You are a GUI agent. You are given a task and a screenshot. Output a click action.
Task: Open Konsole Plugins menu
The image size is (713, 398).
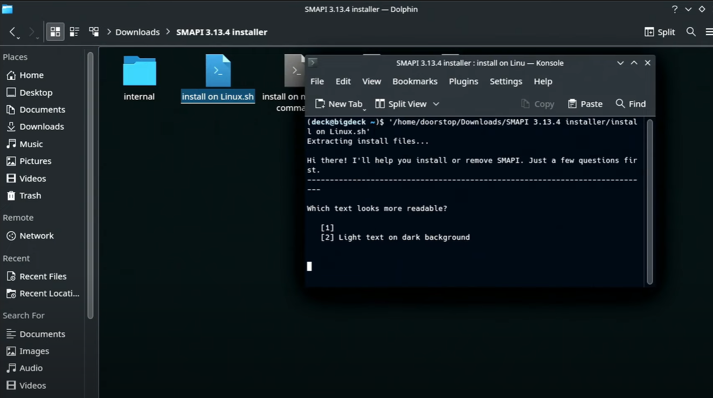tap(463, 81)
